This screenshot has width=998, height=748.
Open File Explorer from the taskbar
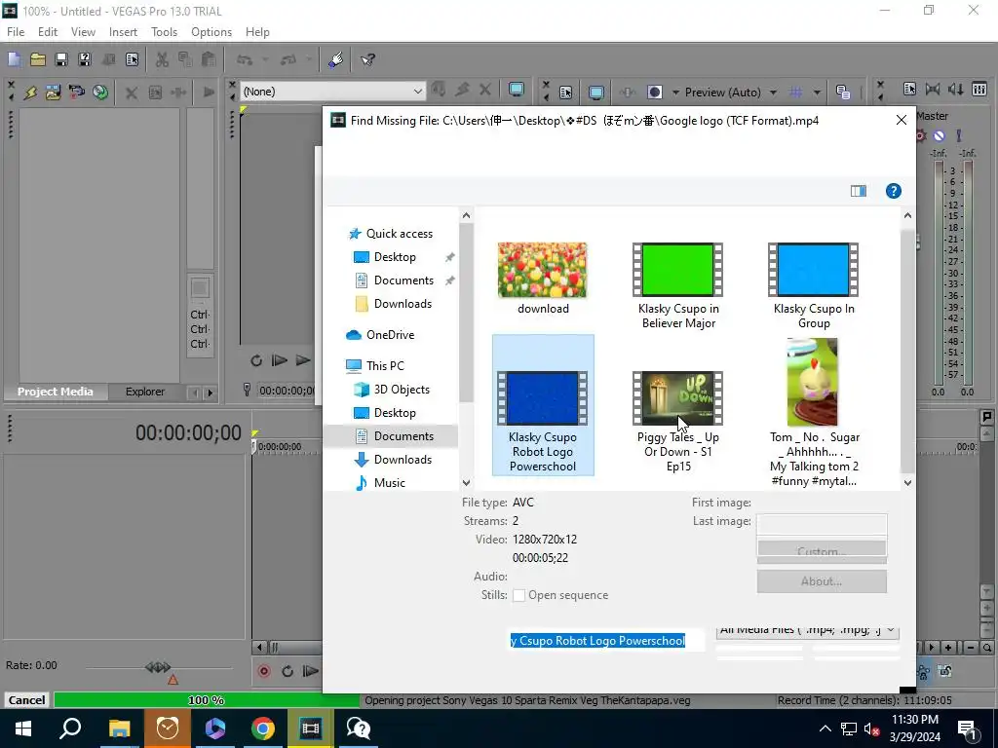click(x=119, y=729)
